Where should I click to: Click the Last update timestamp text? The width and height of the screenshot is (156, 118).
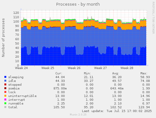[x=117, y=111]
